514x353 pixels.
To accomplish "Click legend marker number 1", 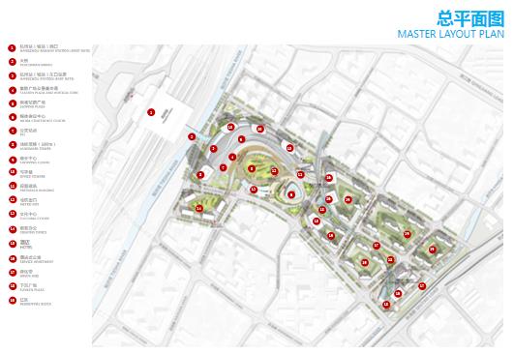I will point(12,48).
